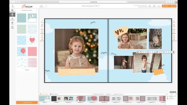Add a photo using the left page Фото tool
Screen dimensions: 187x105
click(x=42, y=25)
